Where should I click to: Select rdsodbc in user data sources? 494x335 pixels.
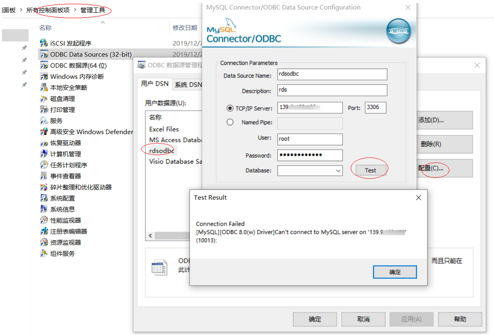[161, 151]
